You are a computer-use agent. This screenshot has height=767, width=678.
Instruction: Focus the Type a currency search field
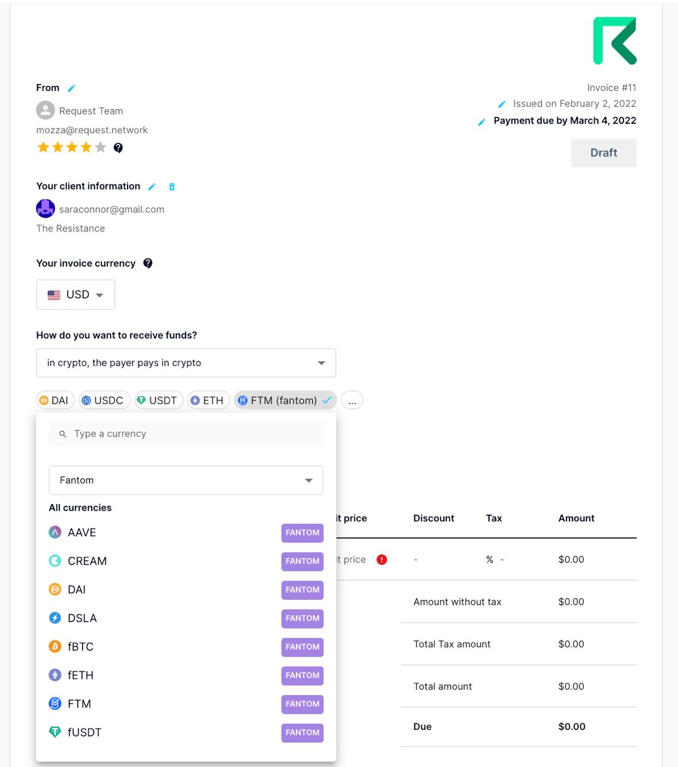[186, 434]
